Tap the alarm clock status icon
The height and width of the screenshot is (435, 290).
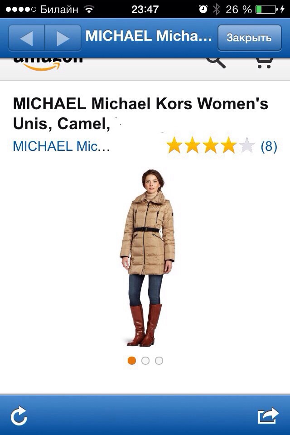pyautogui.click(x=203, y=10)
